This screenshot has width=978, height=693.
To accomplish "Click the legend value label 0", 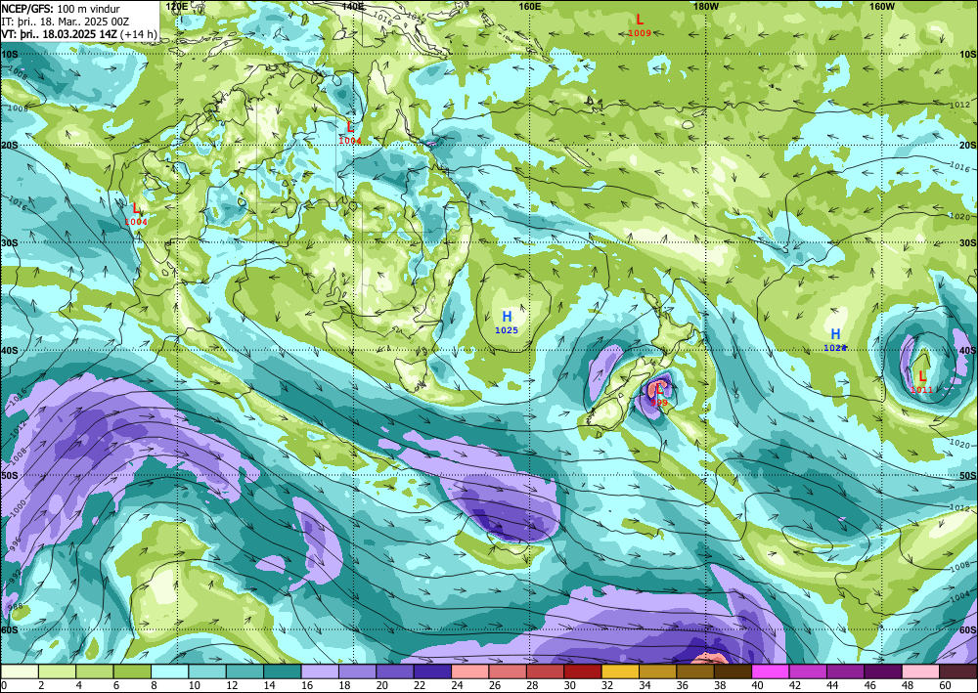I will click(x=4, y=685).
